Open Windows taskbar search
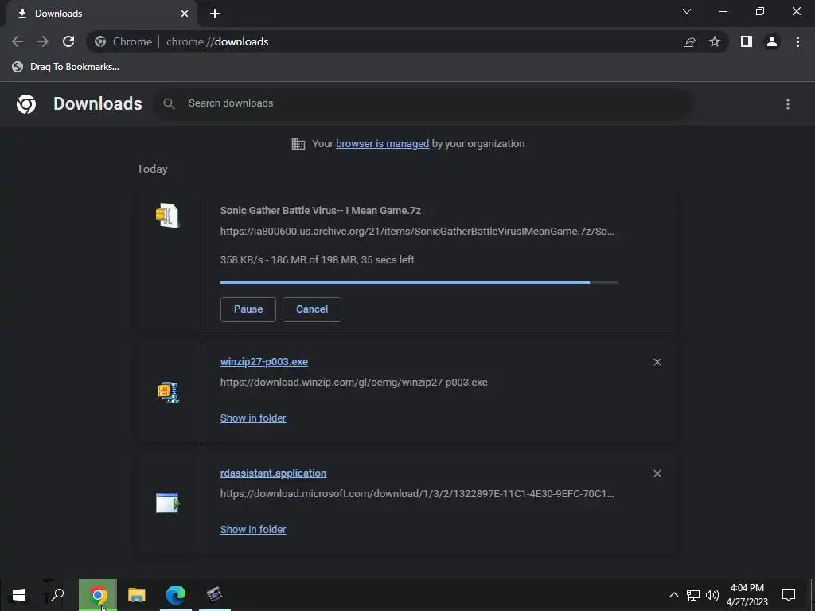Image resolution: width=815 pixels, height=611 pixels. click(x=57, y=595)
